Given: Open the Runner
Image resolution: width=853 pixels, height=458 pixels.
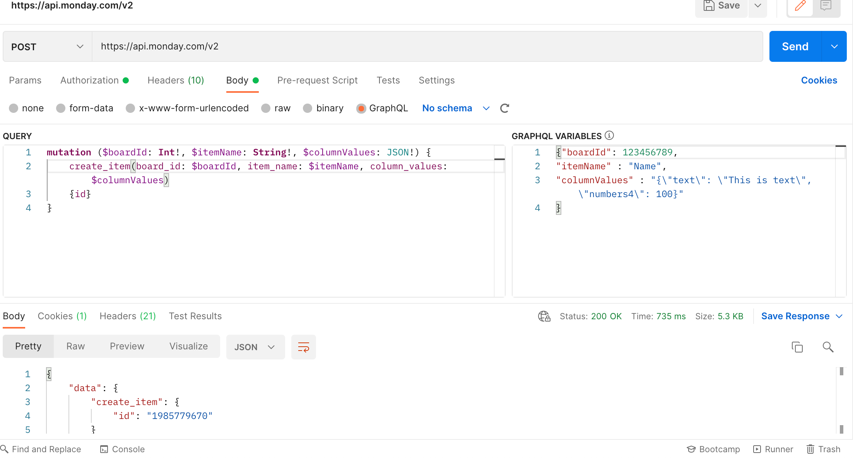Looking at the screenshot, I should 773,449.
